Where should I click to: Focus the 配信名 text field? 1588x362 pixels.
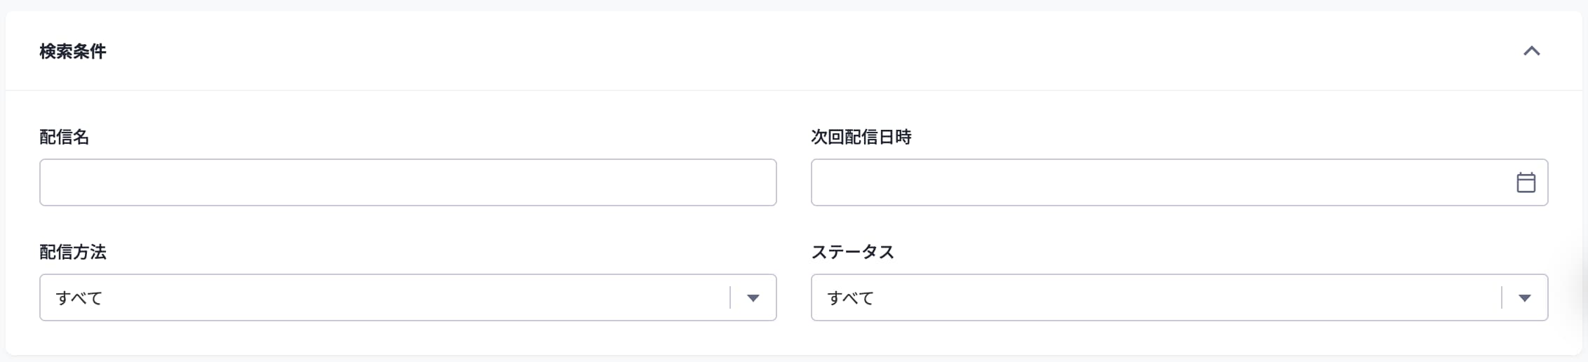coord(408,182)
